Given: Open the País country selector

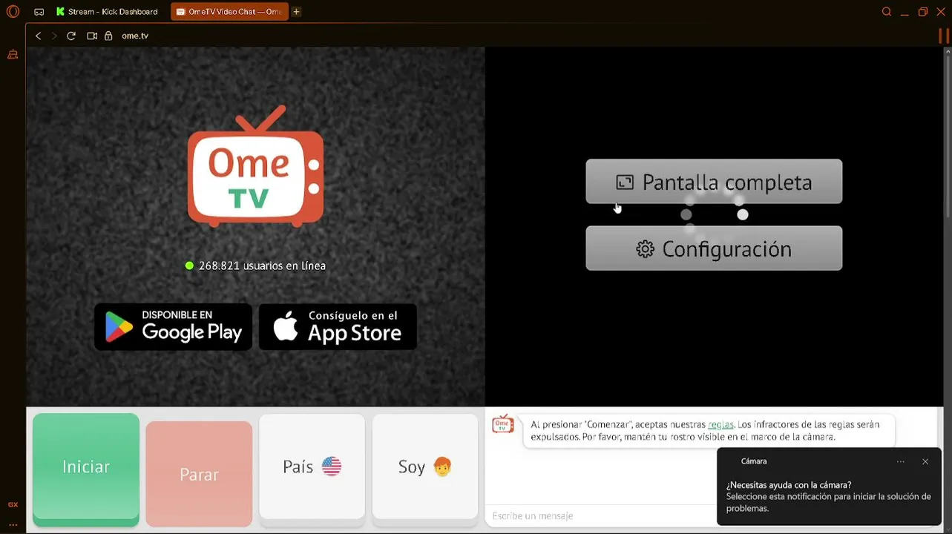Looking at the screenshot, I should pyautogui.click(x=312, y=467).
